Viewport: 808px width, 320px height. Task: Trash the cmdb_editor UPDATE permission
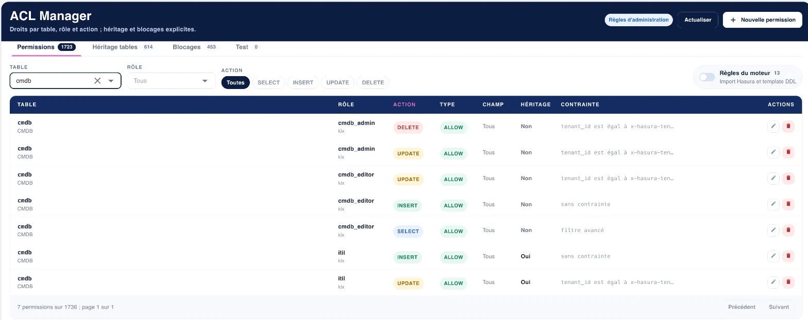[788, 179]
